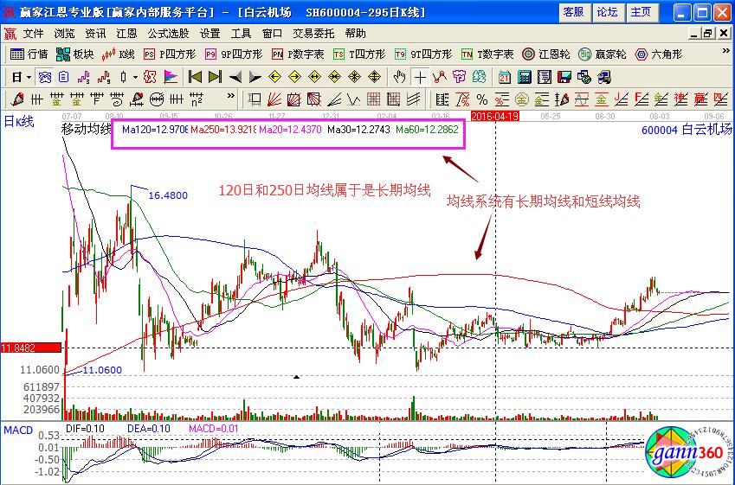735x485 pixels.
Task: Open the 赢家轮 wheel tool
Action: pos(602,54)
